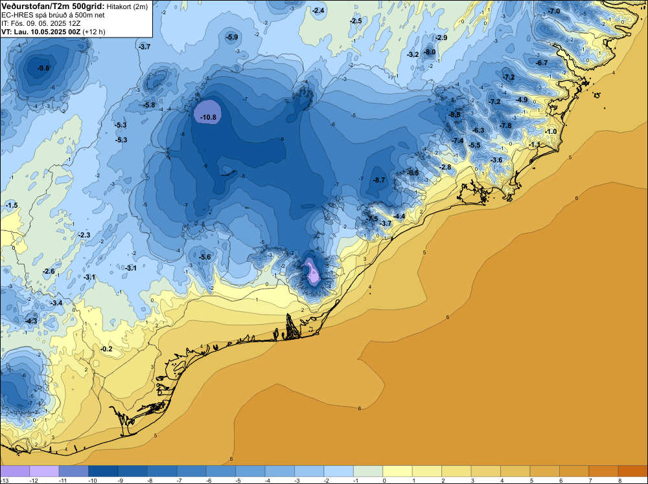Click the legend swatch between -1 and 0
The height and width of the screenshot is (484, 648).
coord(368,471)
